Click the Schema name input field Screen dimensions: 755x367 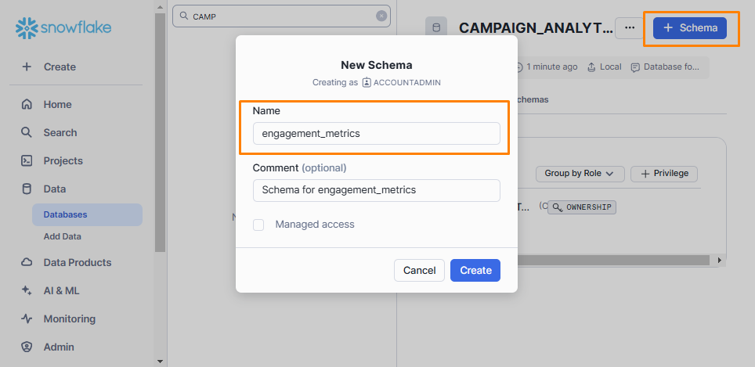(x=376, y=134)
